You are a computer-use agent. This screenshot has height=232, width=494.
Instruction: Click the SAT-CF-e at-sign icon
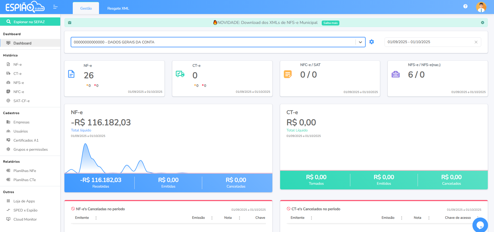click(8, 101)
